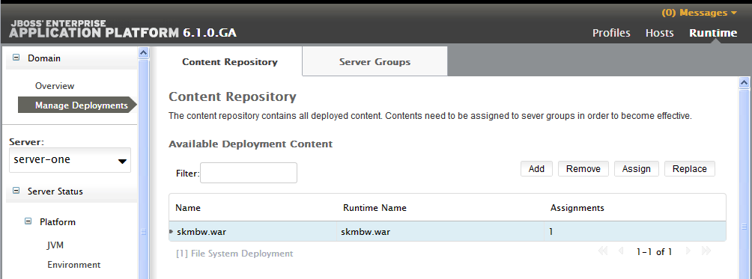The width and height of the screenshot is (752, 279).
Task: Click the File System Deployment footnote
Action: point(234,254)
